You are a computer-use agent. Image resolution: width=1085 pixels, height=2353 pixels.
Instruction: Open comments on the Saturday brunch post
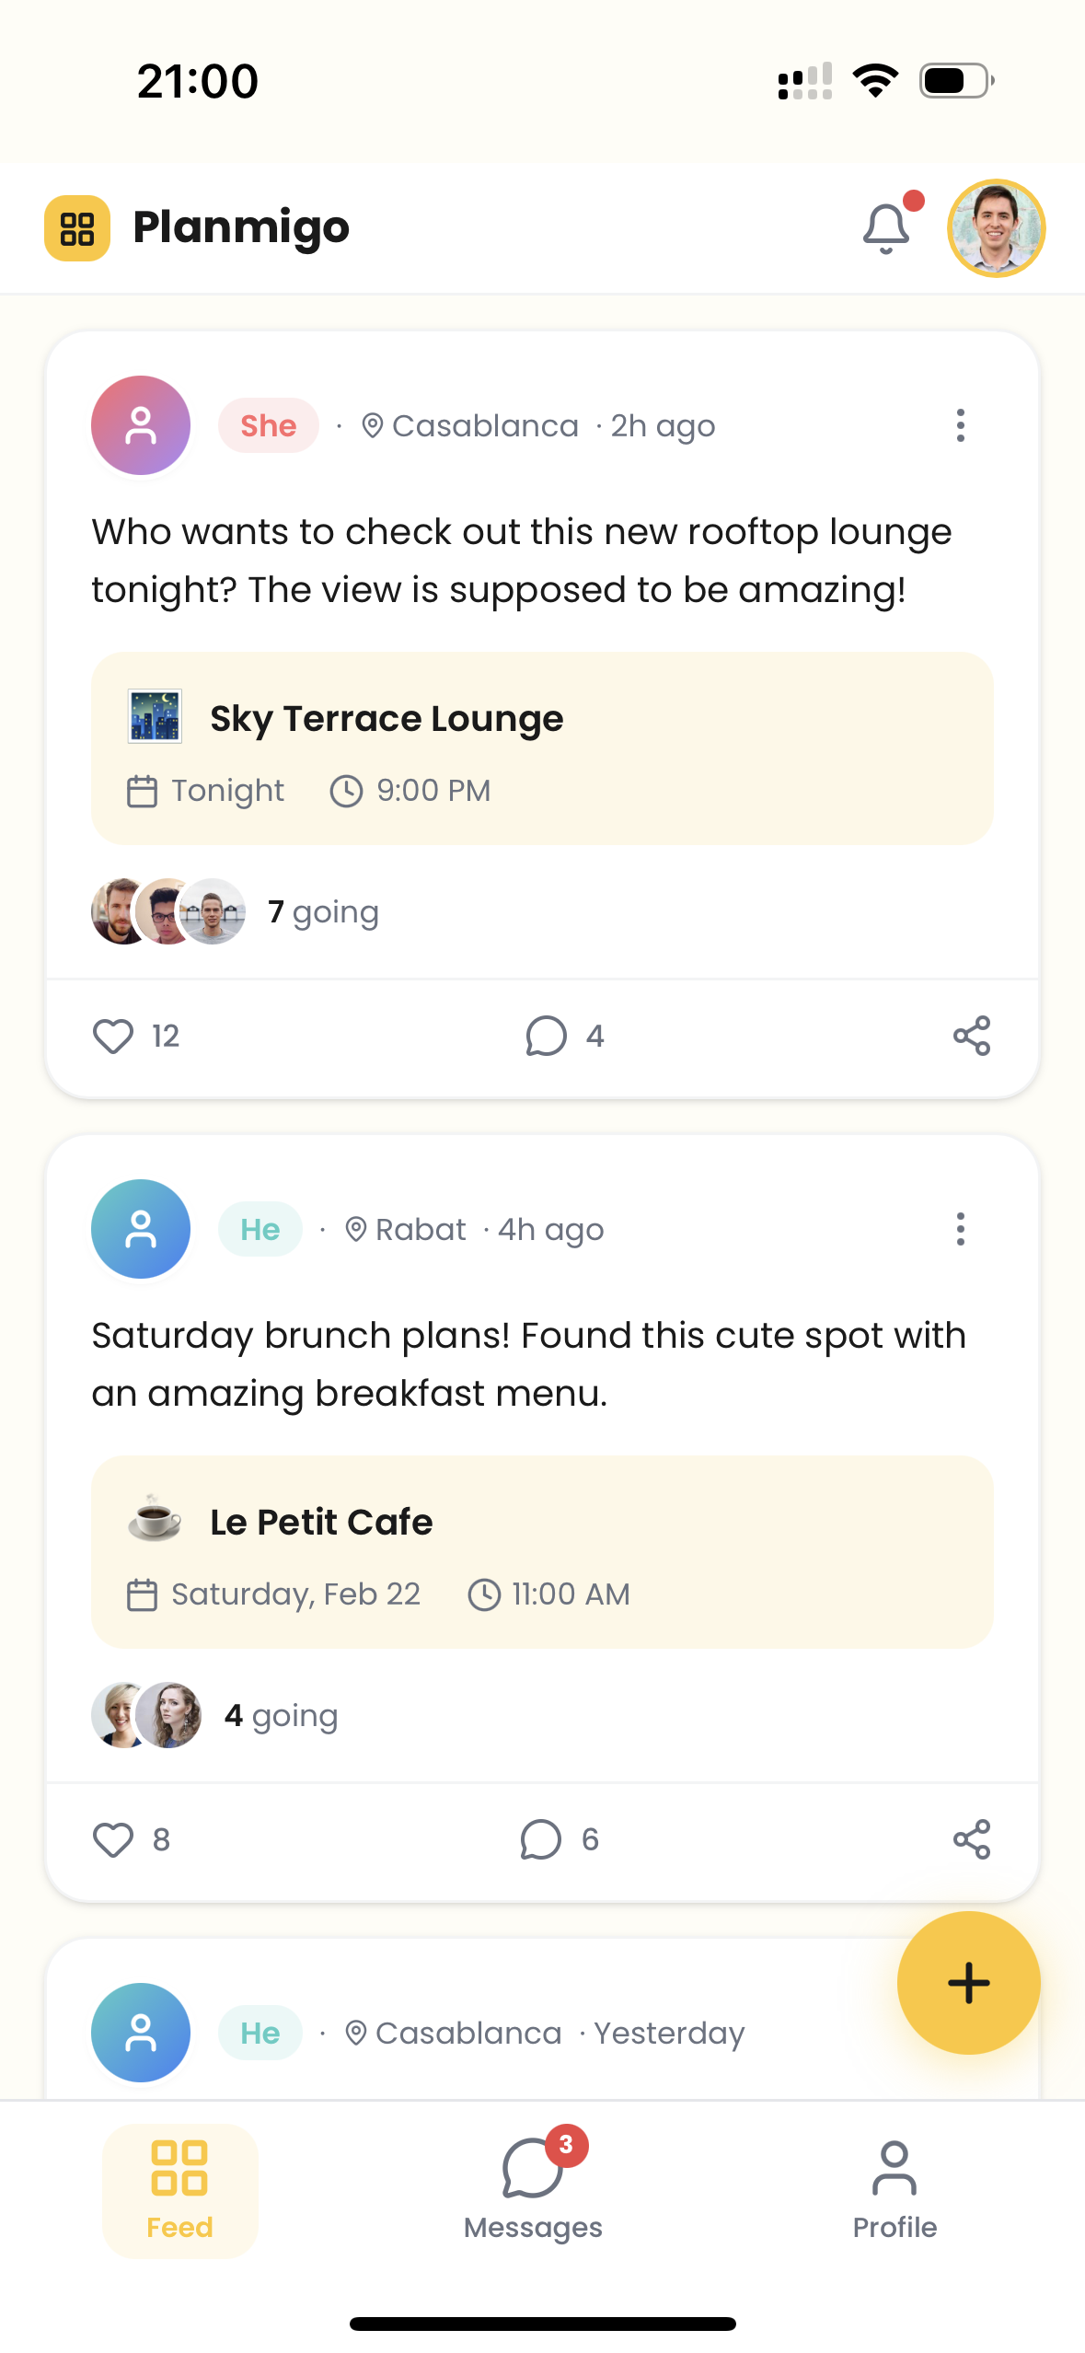tap(559, 1839)
